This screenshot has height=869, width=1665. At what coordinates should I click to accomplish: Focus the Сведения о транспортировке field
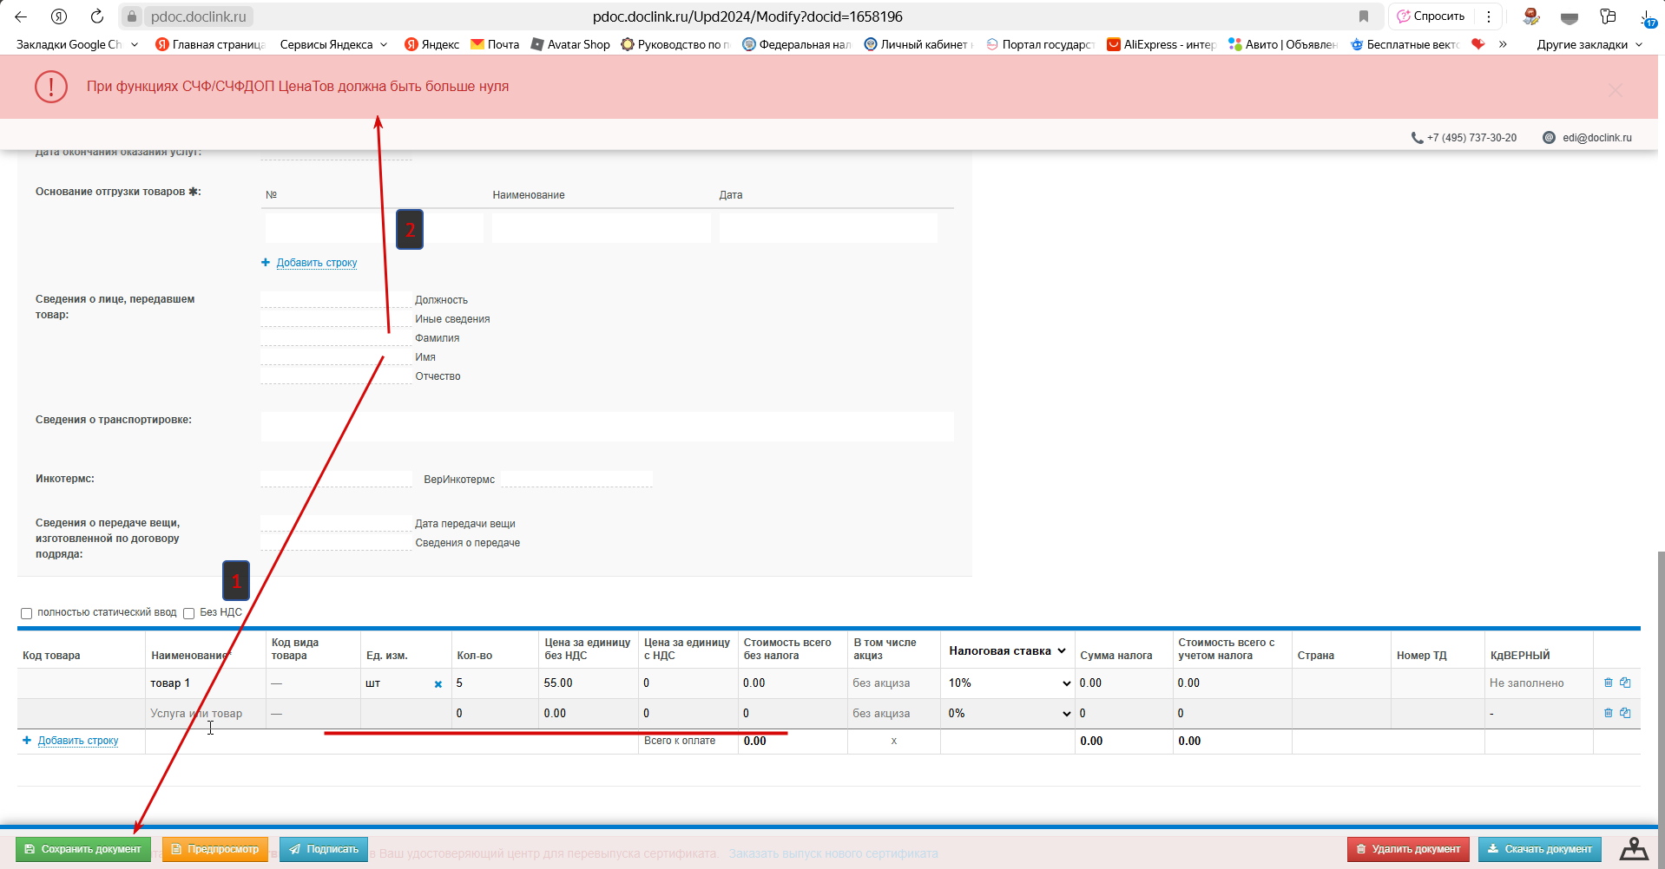click(607, 427)
